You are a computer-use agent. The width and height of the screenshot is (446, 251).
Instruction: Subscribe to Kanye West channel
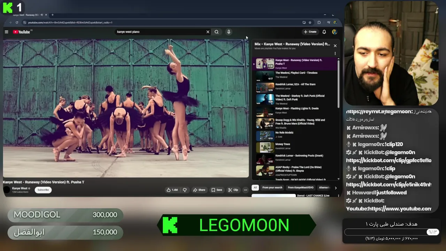43,190
